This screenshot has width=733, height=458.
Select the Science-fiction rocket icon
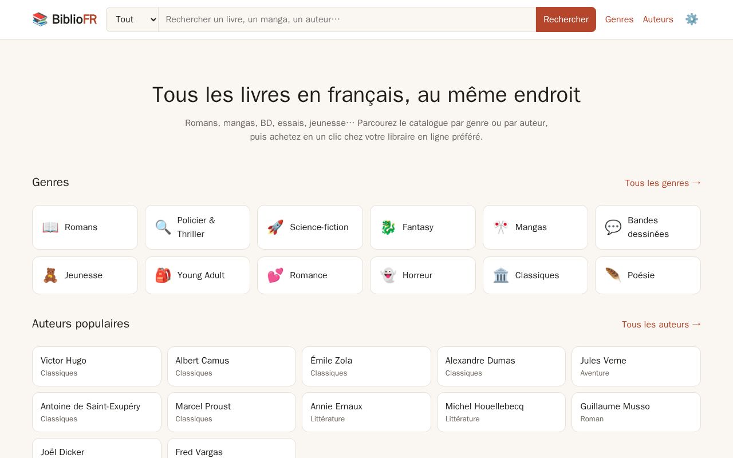tap(275, 227)
